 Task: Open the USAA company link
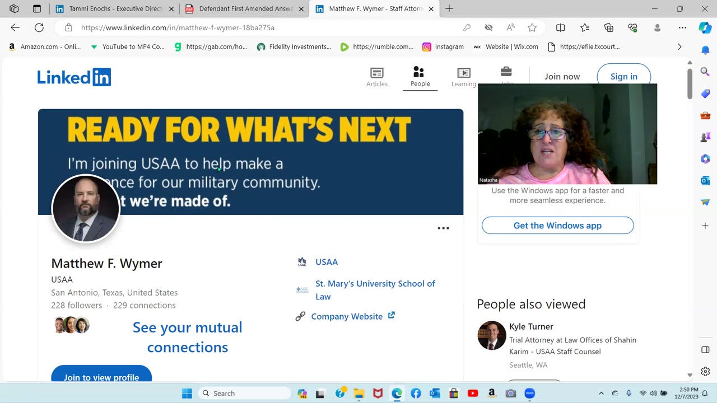pyautogui.click(x=327, y=262)
